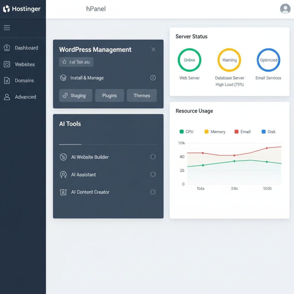Click the 10:00 time axis label

(267, 188)
